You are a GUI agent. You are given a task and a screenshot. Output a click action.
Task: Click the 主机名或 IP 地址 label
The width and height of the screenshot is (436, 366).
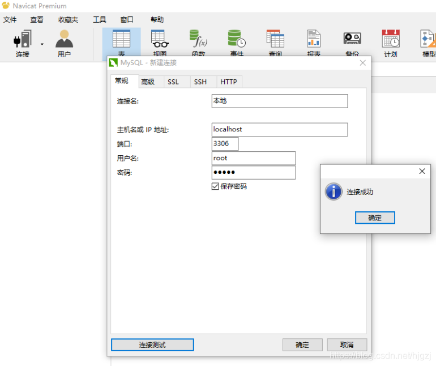143,130
